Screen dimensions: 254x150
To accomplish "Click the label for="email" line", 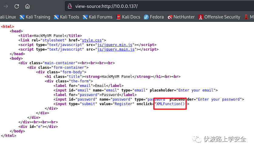I will point(88,85).
